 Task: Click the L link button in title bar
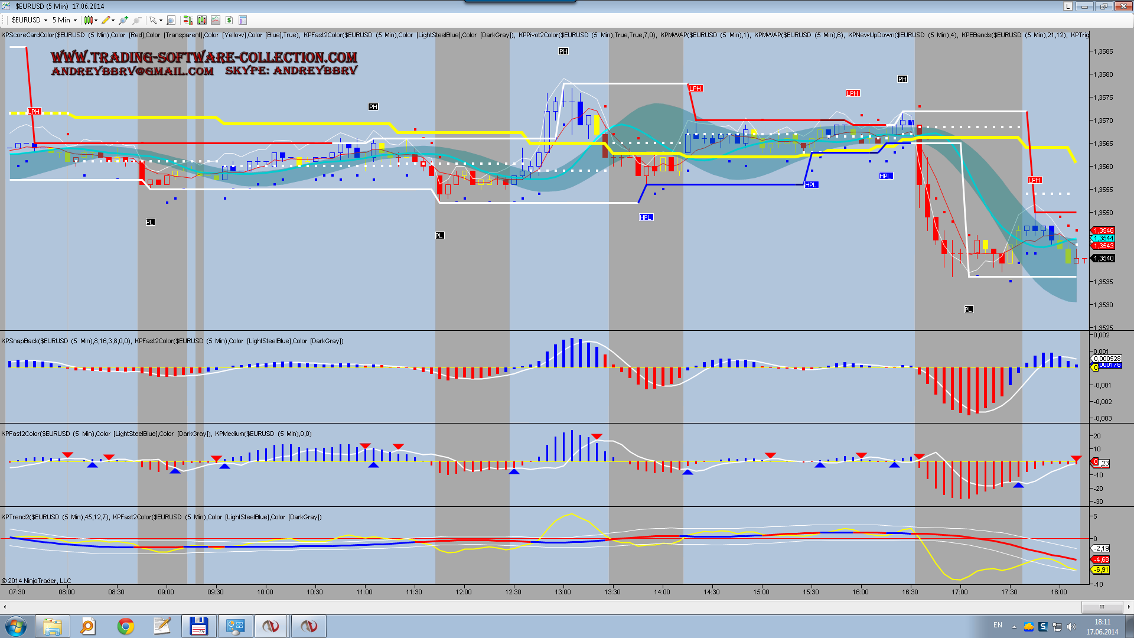[x=1068, y=6]
